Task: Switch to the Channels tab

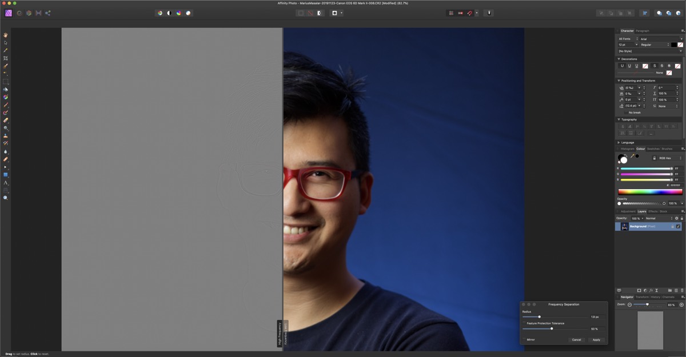Action: tap(668, 297)
